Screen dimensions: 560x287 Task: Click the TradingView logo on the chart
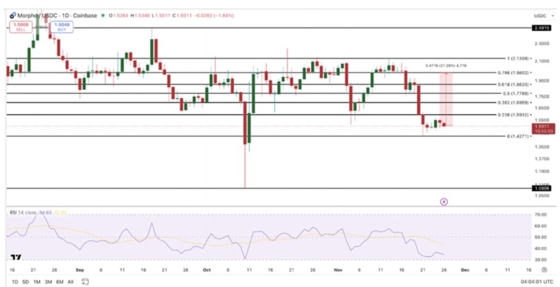[16, 257]
